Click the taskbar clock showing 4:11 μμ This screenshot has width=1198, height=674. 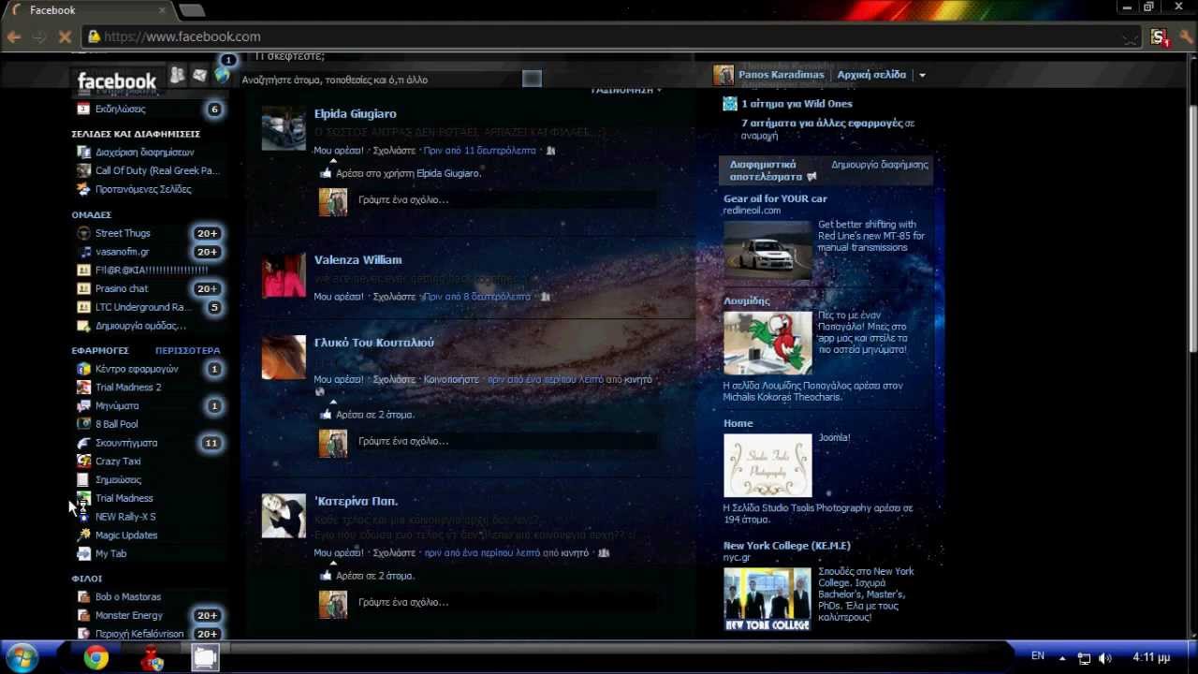1151,657
